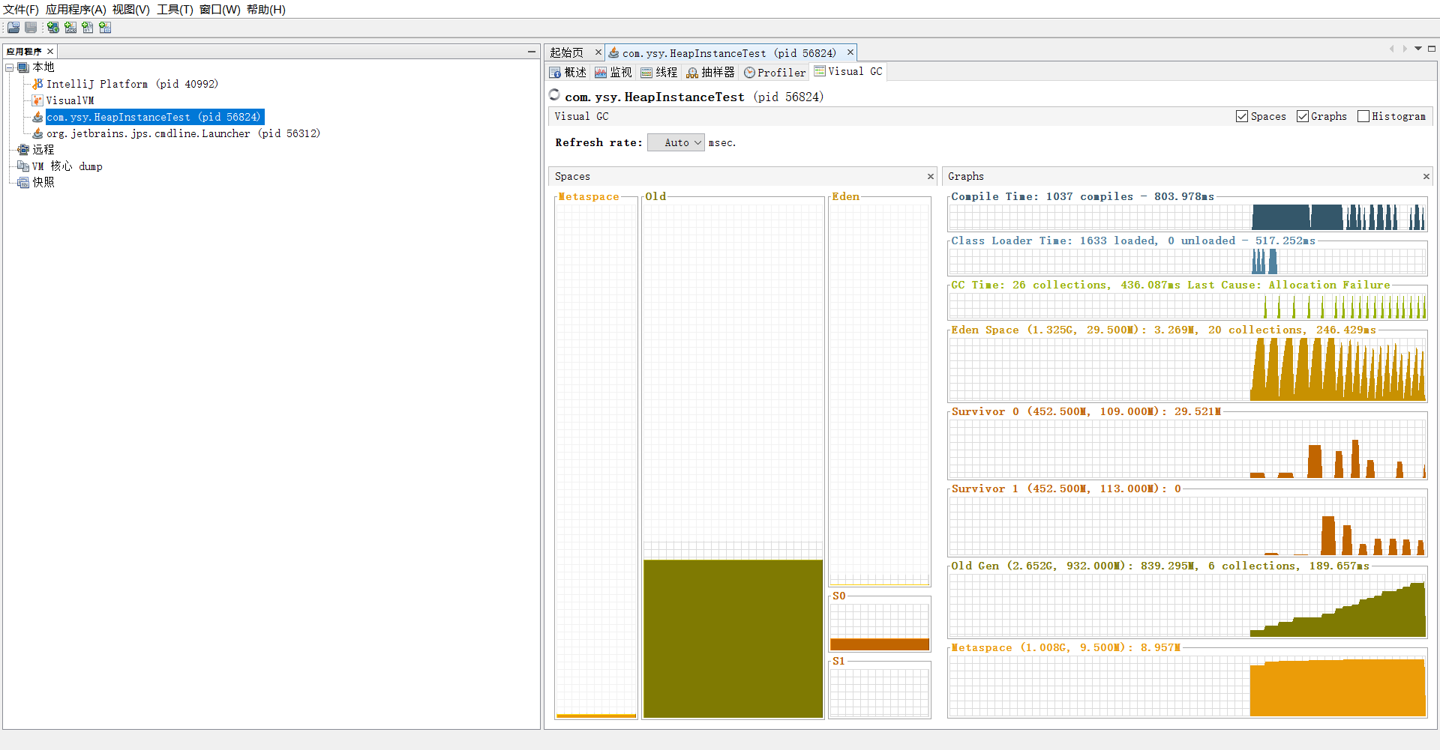
Task: Close the Graphs panel
Action: point(1426,177)
